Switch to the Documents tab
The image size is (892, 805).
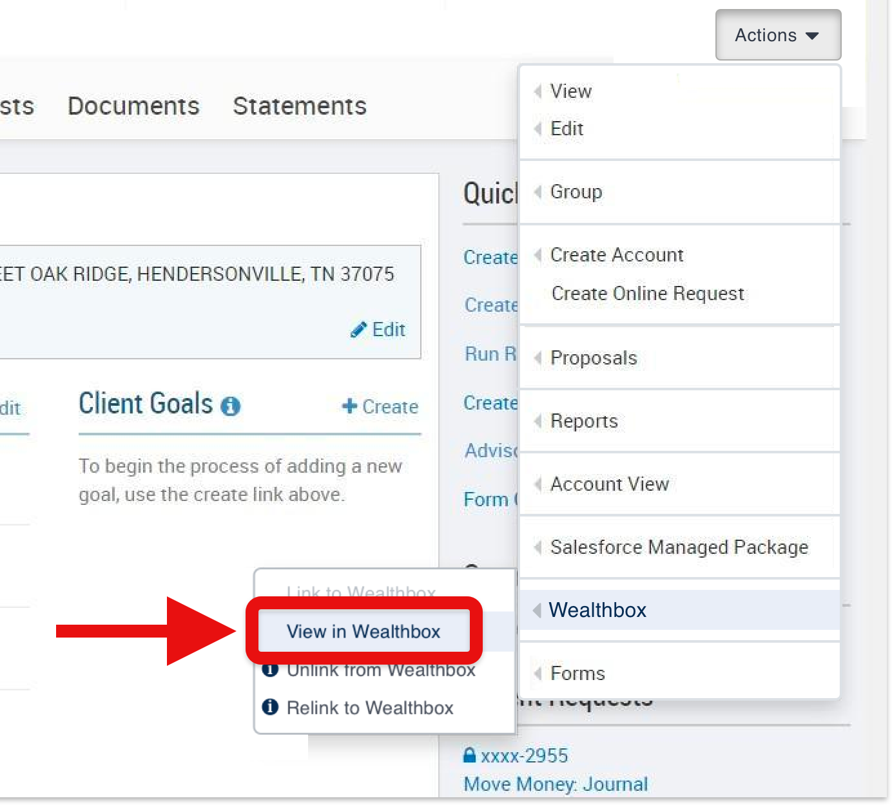point(133,106)
